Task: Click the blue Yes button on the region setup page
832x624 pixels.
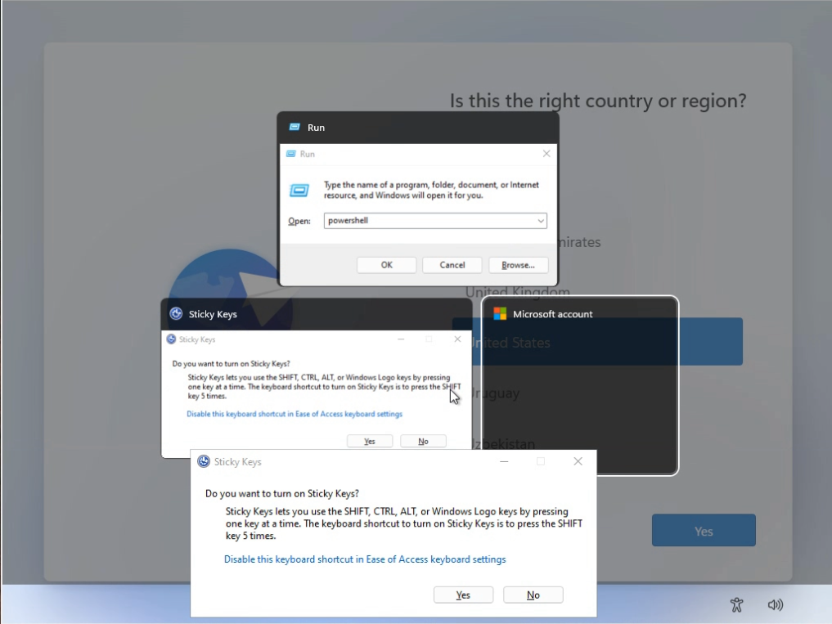Action: click(704, 530)
